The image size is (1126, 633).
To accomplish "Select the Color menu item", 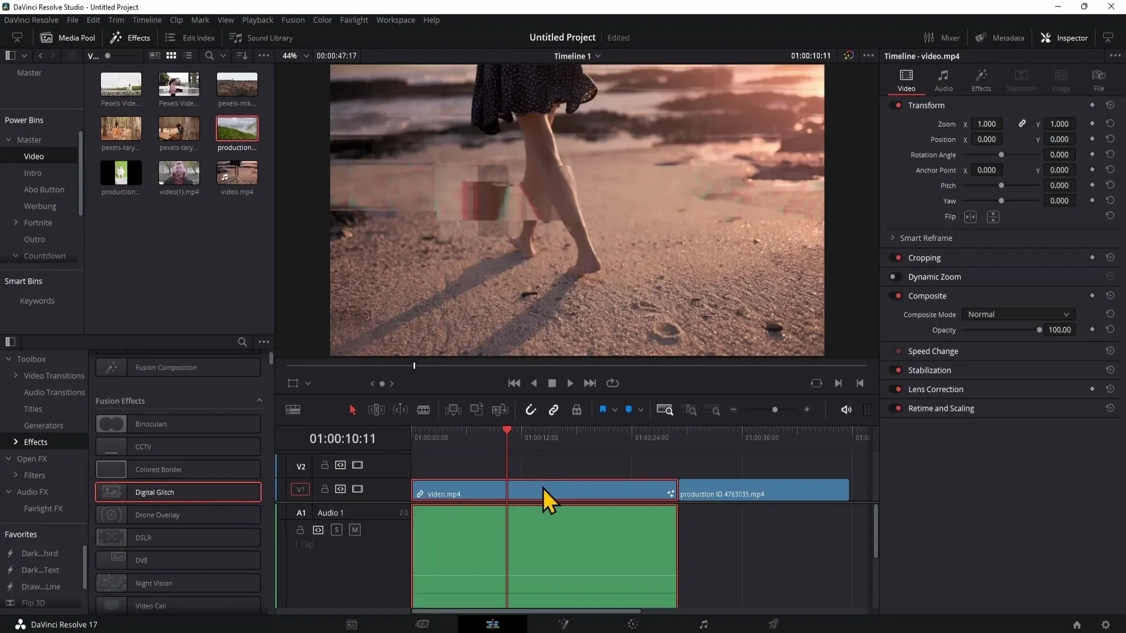I will pyautogui.click(x=322, y=19).
